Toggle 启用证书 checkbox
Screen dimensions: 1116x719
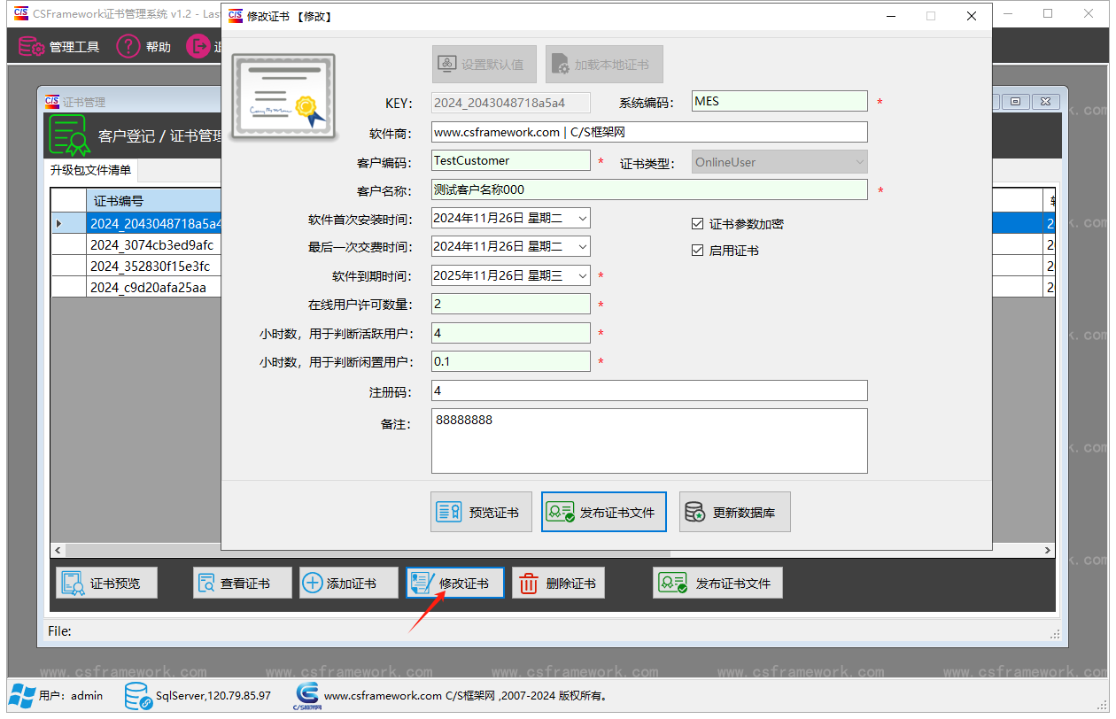(698, 251)
